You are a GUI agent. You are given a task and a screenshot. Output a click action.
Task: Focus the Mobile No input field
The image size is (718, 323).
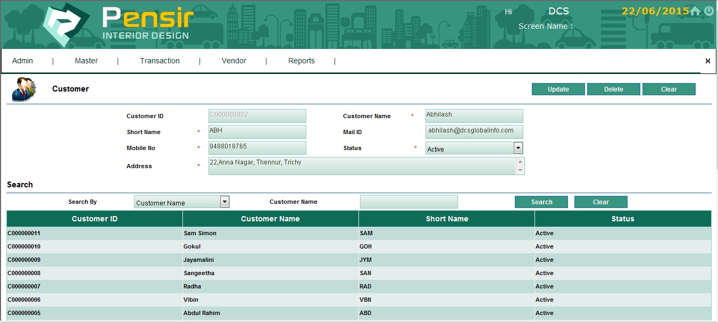point(257,147)
